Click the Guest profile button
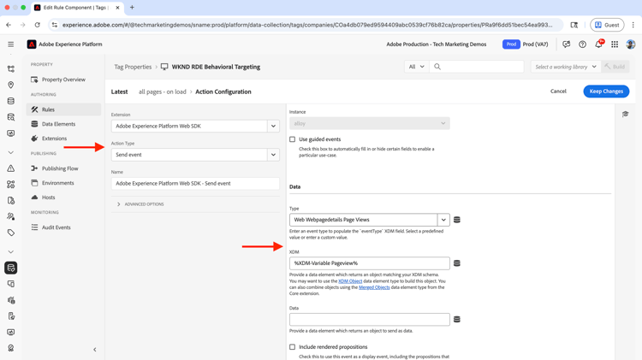The width and height of the screenshot is (642, 360). (607, 25)
